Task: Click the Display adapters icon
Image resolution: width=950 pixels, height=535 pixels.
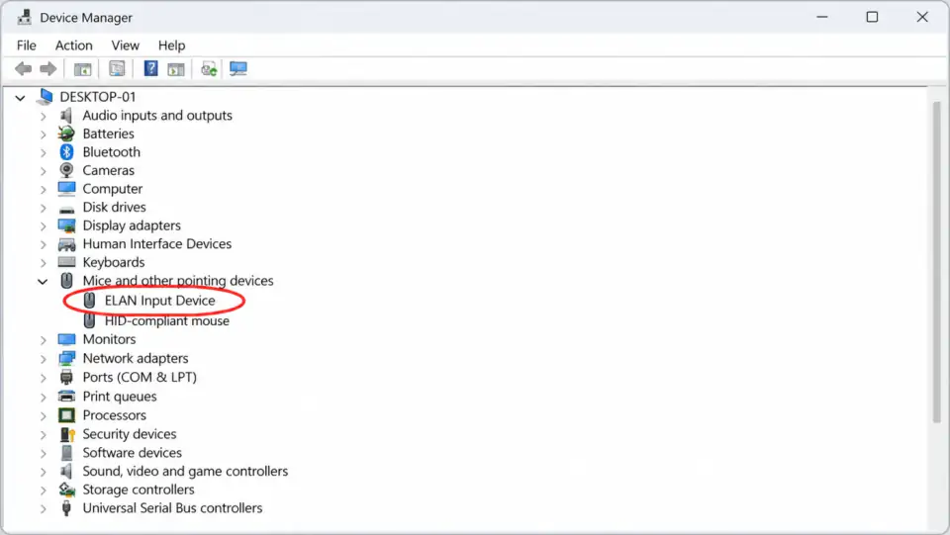Action: tap(66, 225)
